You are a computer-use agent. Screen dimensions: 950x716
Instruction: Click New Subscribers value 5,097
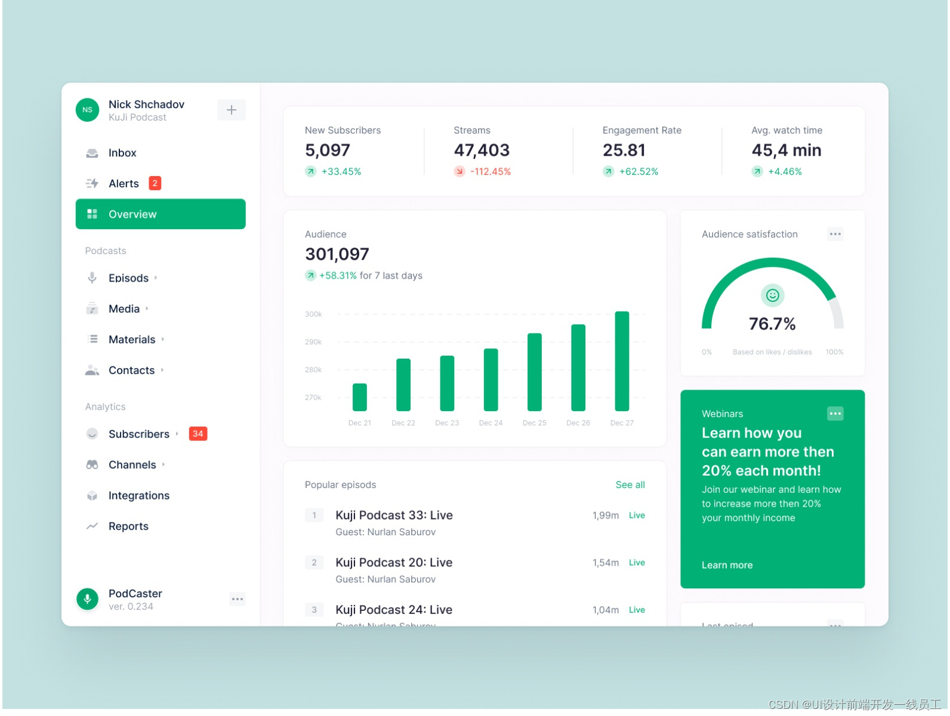(x=328, y=150)
